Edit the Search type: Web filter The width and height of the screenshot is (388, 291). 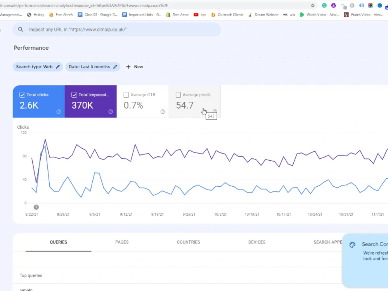(x=38, y=67)
